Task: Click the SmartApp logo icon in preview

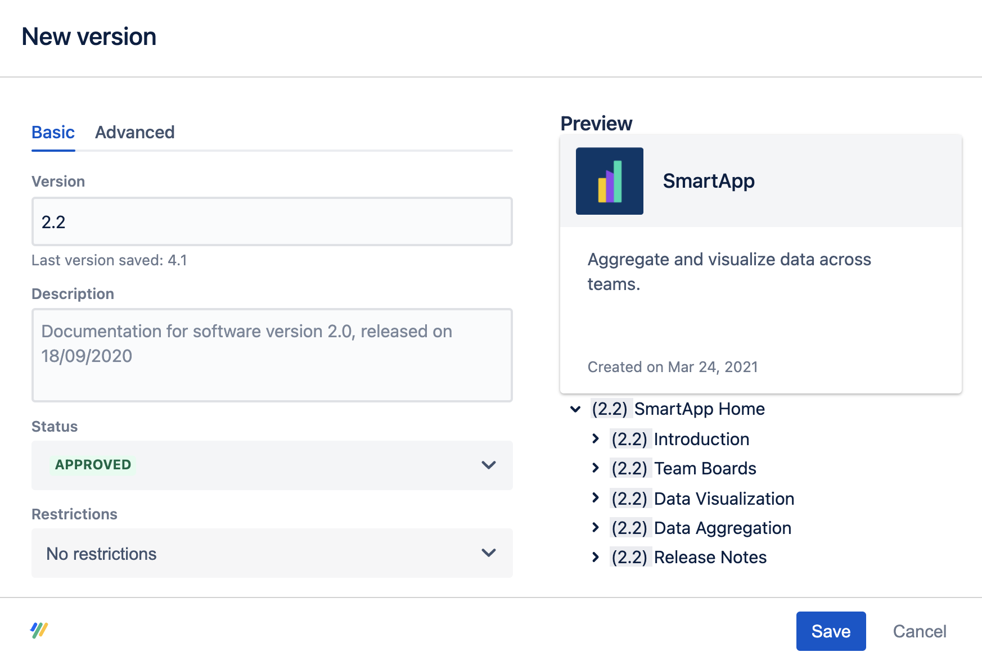Action: point(609,181)
